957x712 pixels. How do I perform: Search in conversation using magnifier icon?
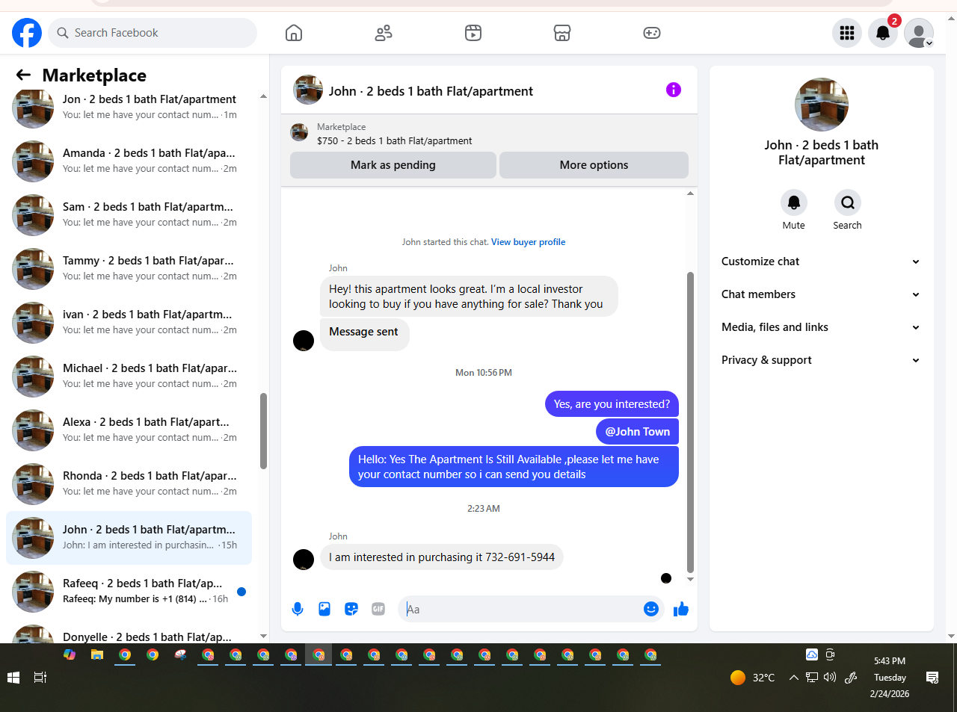848,202
